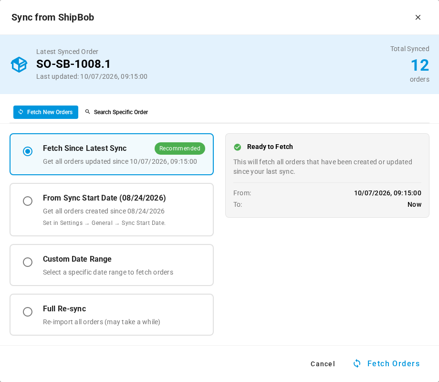
Task: Click the Full Re-sync heading
Action: tap(64, 309)
